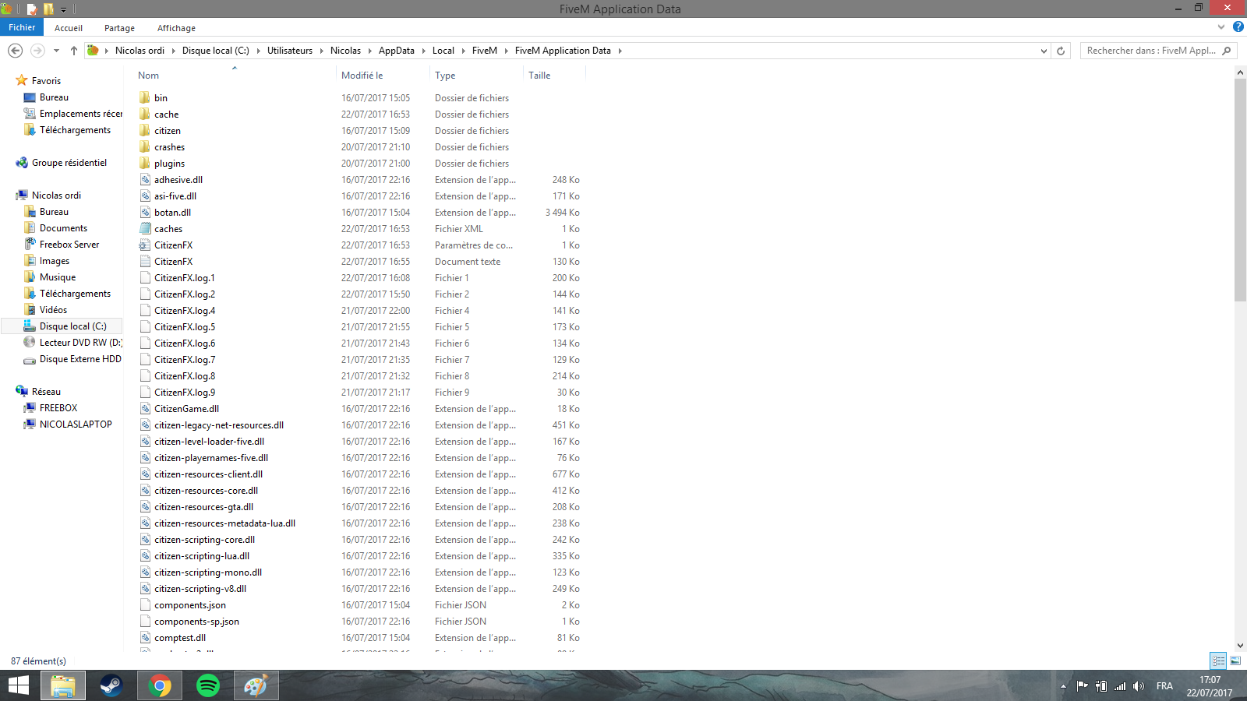Select citizen-resources-metadata-lua.dll file

[224, 523]
